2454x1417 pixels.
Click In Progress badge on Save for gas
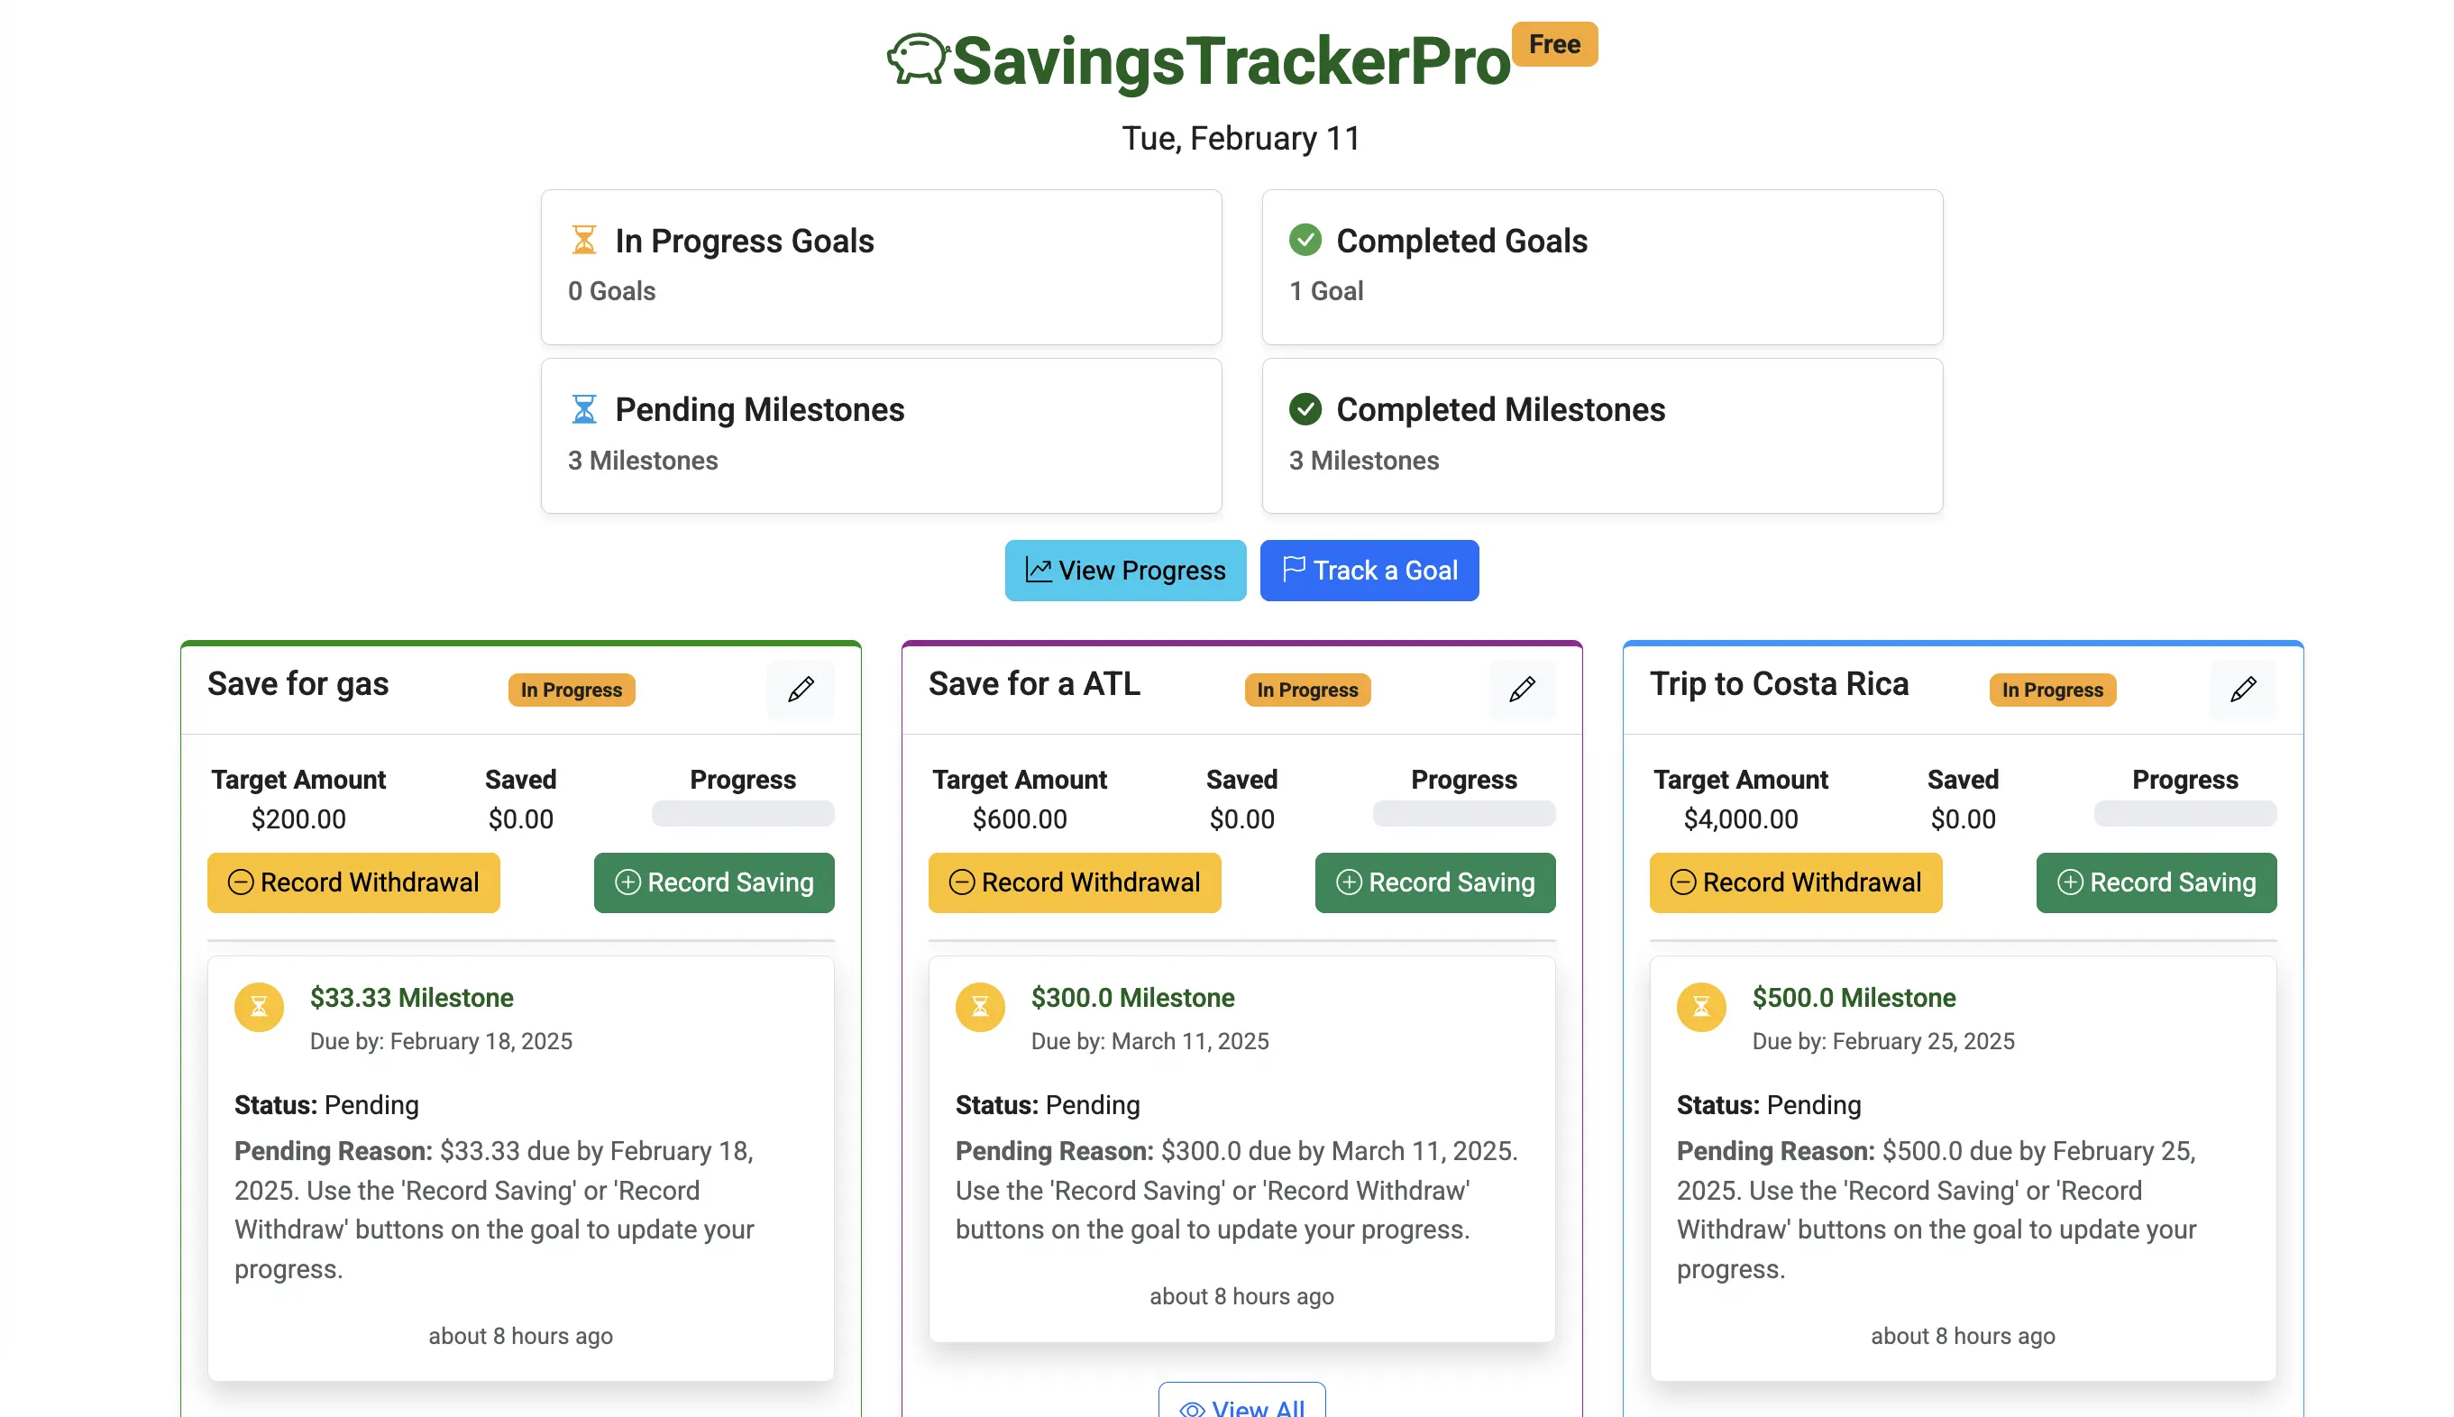(x=572, y=687)
